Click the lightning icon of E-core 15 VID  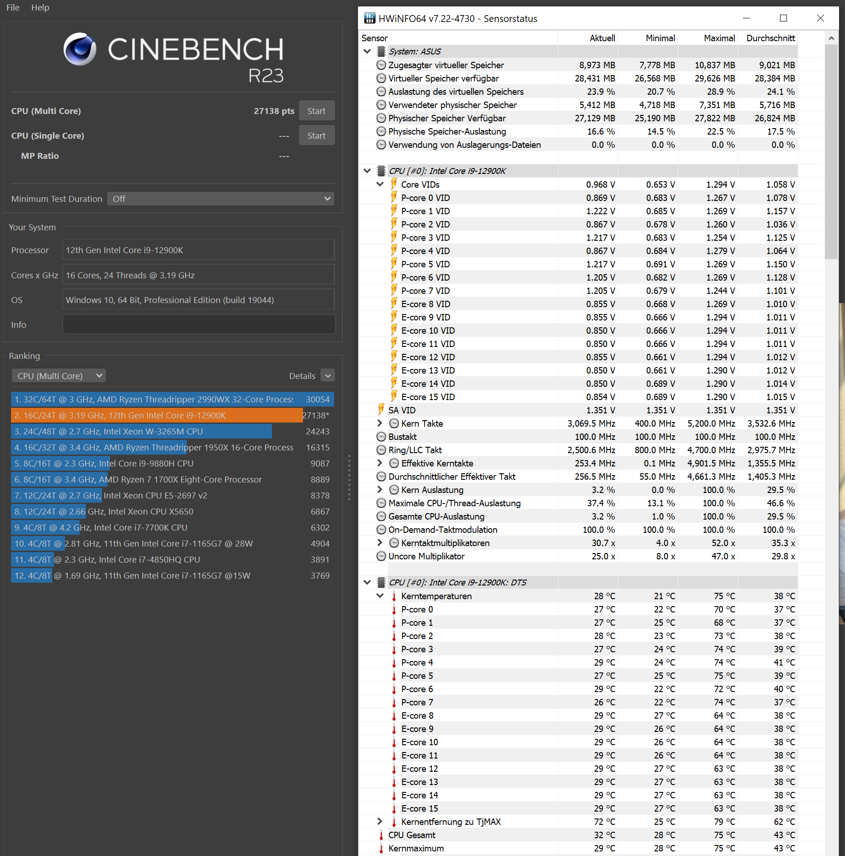pyautogui.click(x=394, y=396)
